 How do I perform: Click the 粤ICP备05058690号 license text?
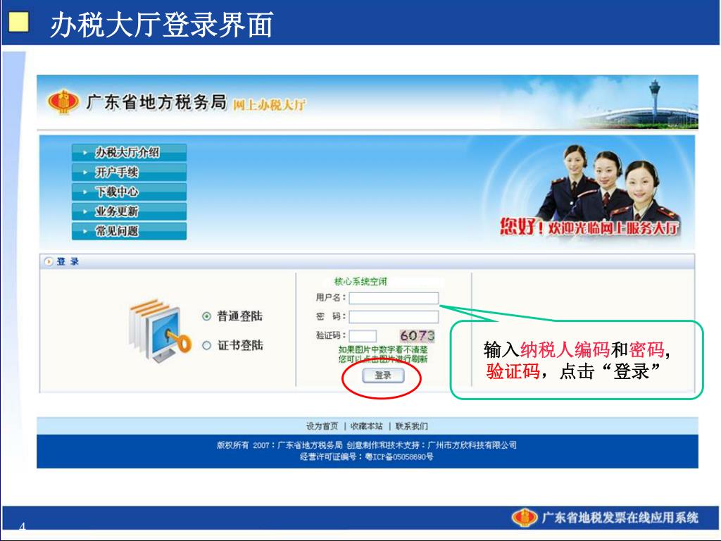[399, 456]
